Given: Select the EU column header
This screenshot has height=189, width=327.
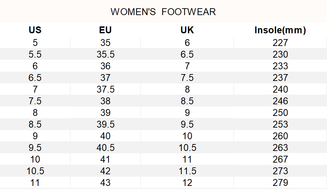Looking at the screenshot, I should click(x=105, y=30).
